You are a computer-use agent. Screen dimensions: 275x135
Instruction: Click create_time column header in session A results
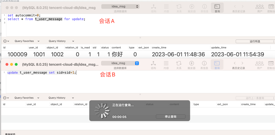tap(181, 48)
